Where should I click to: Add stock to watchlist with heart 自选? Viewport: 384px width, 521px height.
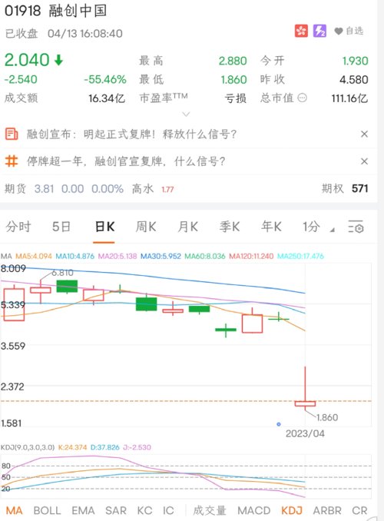pos(349,31)
